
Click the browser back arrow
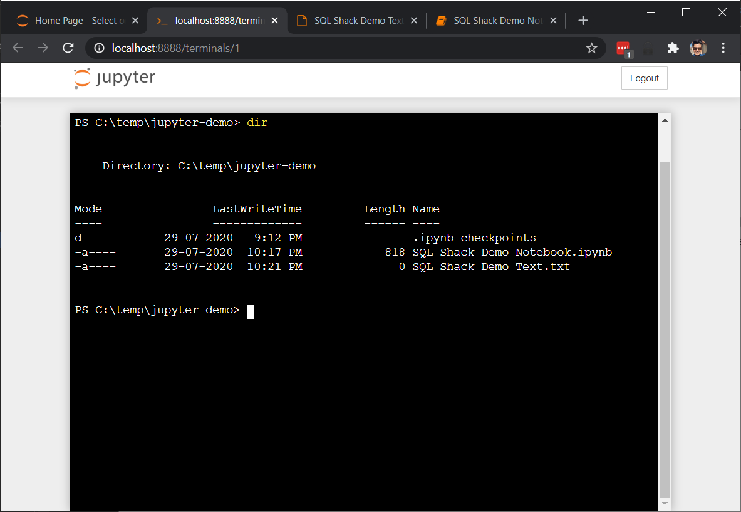(x=18, y=48)
